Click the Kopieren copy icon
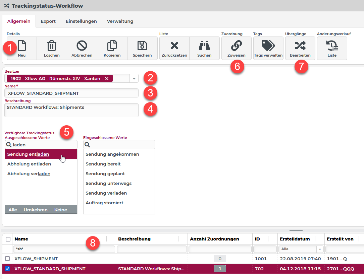 coord(112,46)
